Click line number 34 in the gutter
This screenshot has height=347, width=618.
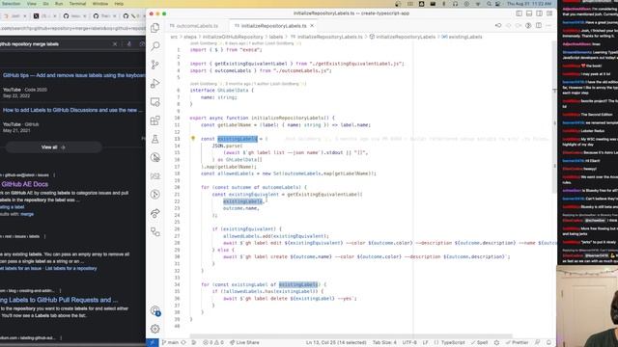(x=177, y=284)
